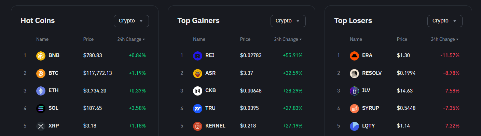Click the Ethereum ETH icon

(41, 91)
